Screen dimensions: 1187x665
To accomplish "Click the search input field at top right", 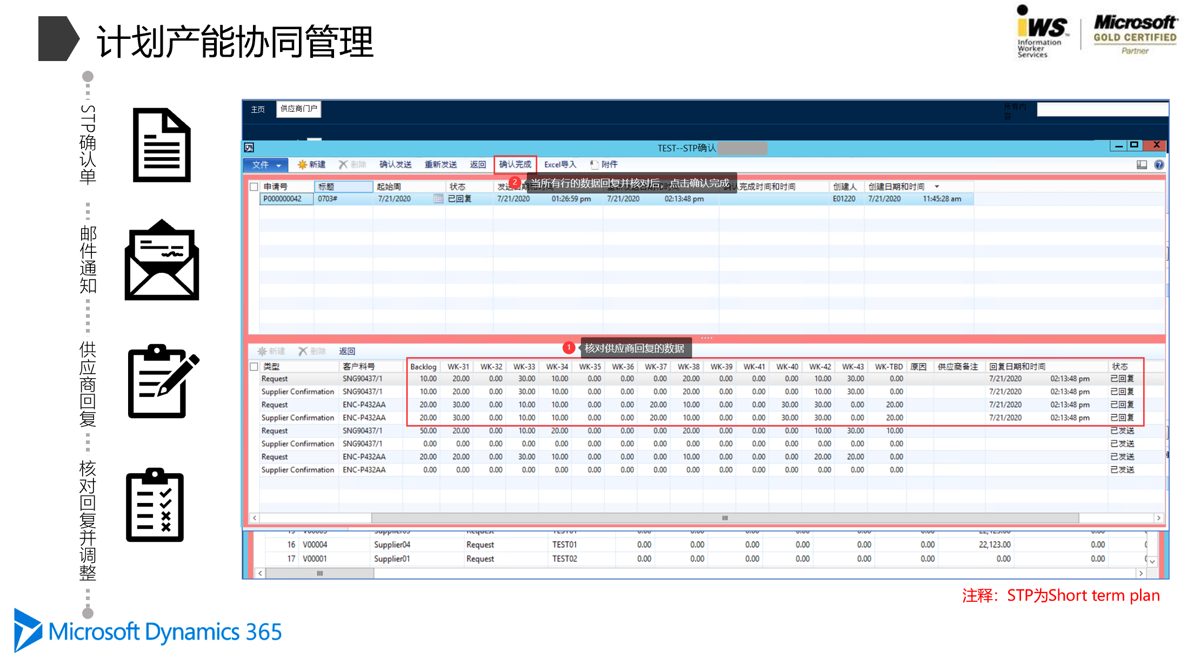I will 1102,109.
